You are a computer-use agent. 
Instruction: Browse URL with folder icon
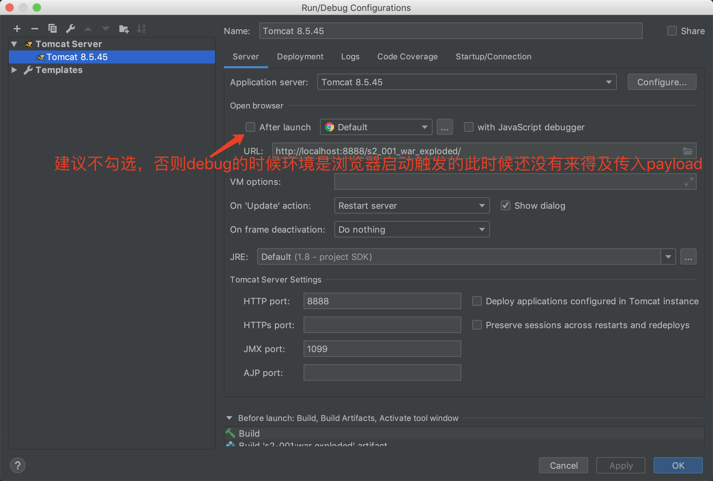point(687,151)
